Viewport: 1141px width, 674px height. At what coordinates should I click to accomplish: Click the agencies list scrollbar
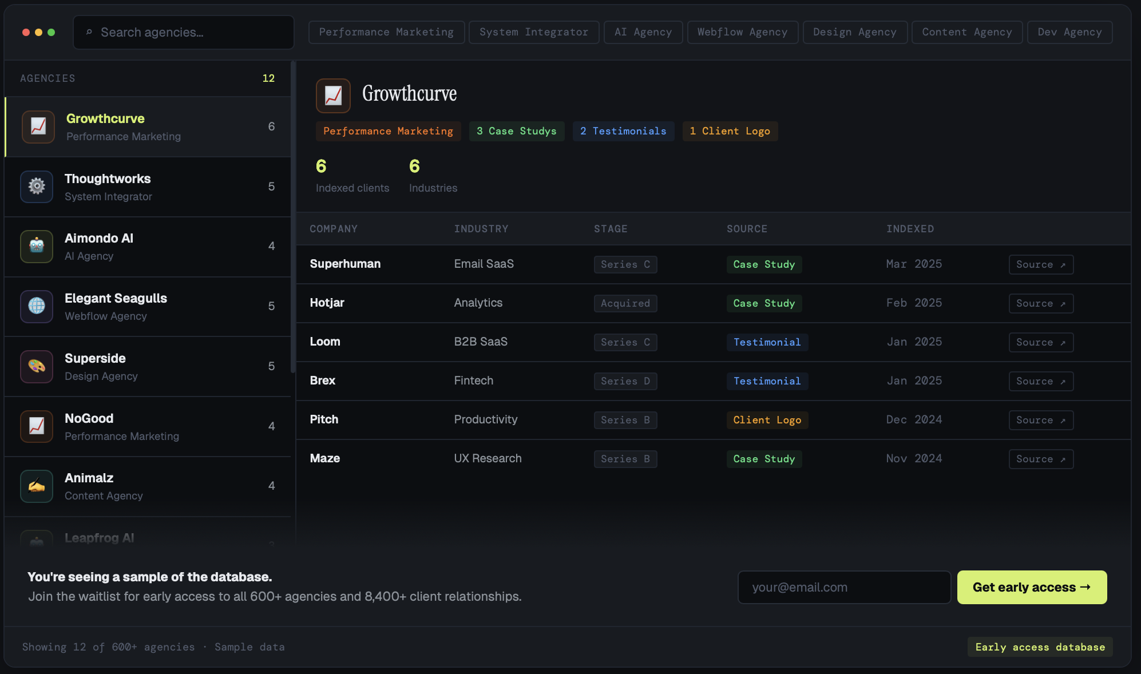pyautogui.click(x=293, y=217)
